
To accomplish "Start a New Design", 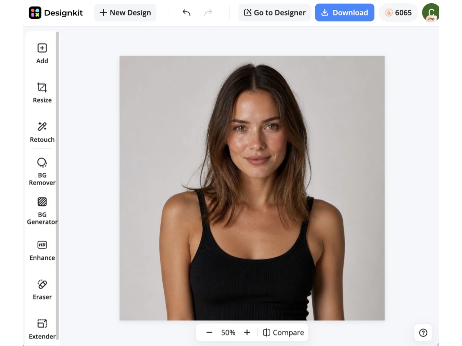I will point(125,13).
